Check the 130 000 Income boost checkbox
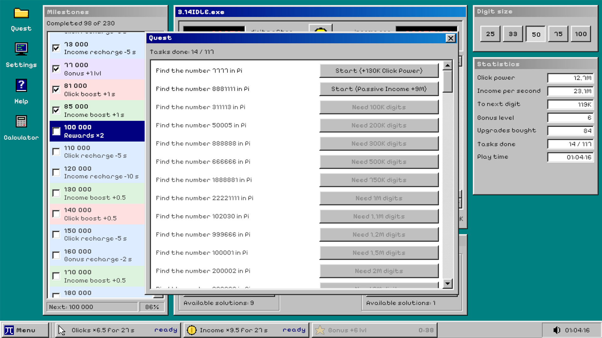The image size is (602, 338). point(56,193)
